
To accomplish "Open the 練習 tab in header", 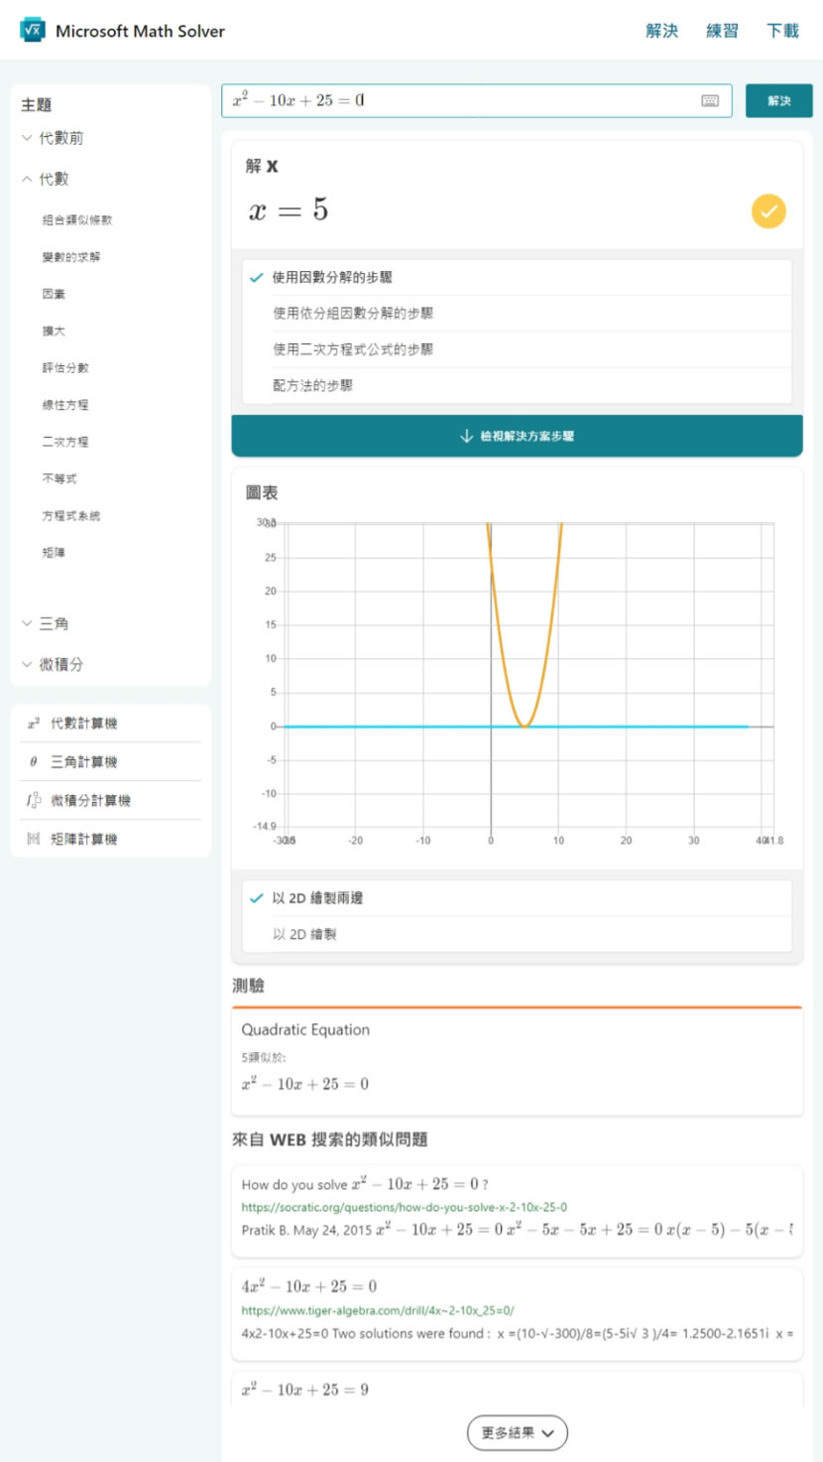I will pyautogui.click(x=722, y=31).
